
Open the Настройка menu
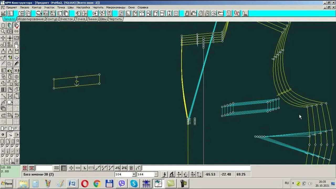point(83,7)
